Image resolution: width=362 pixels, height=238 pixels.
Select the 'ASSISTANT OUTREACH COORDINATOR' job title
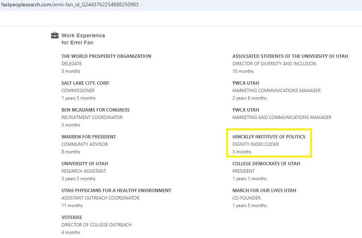(x=100, y=198)
